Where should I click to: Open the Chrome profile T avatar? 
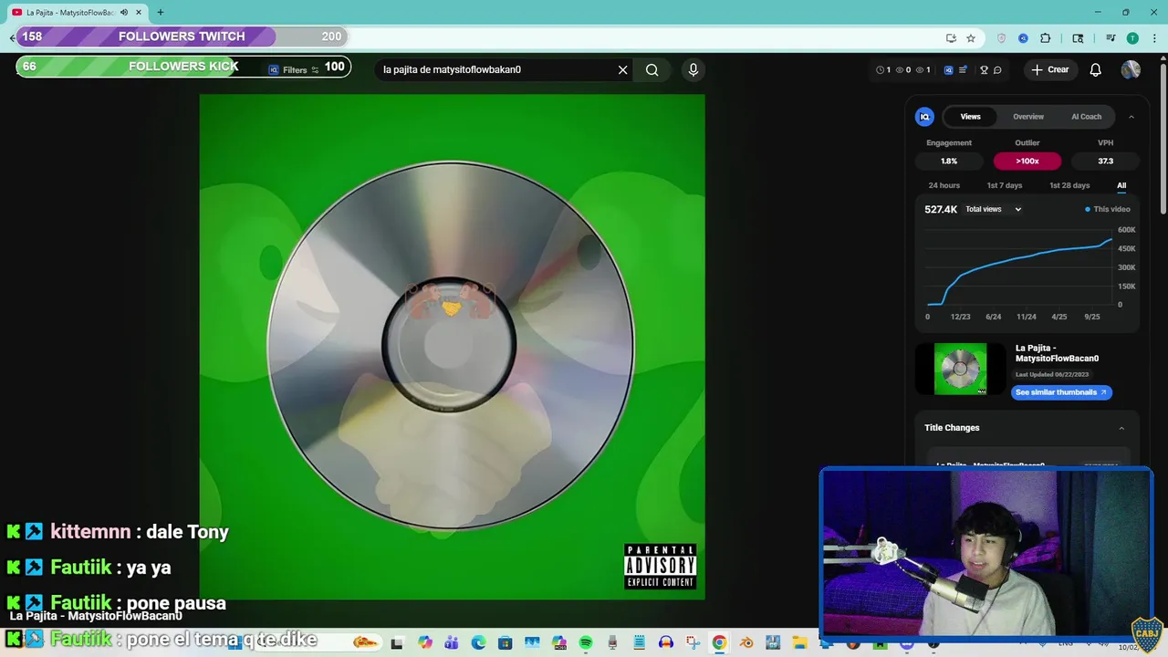coord(1132,38)
